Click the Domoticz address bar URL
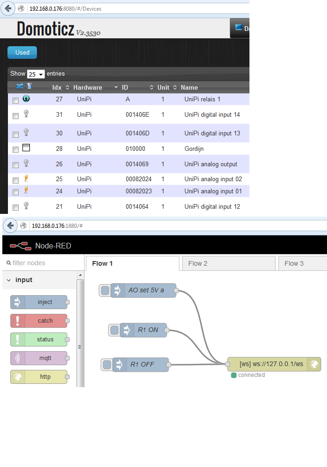327x467 pixels. point(65,8)
